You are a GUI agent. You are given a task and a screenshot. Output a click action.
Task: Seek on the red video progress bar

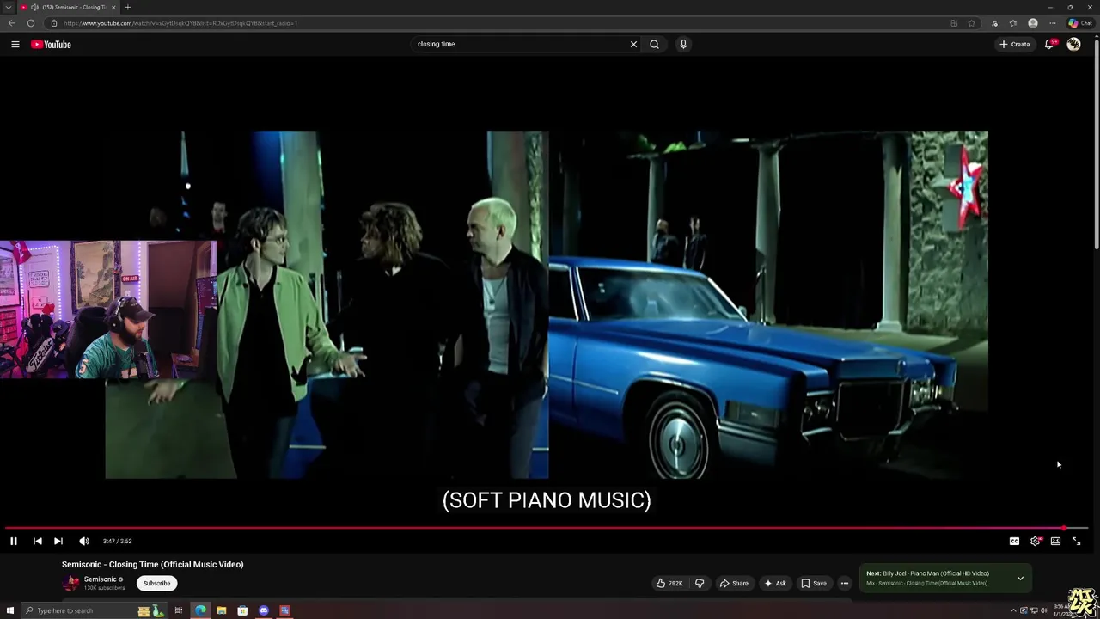click(547, 528)
